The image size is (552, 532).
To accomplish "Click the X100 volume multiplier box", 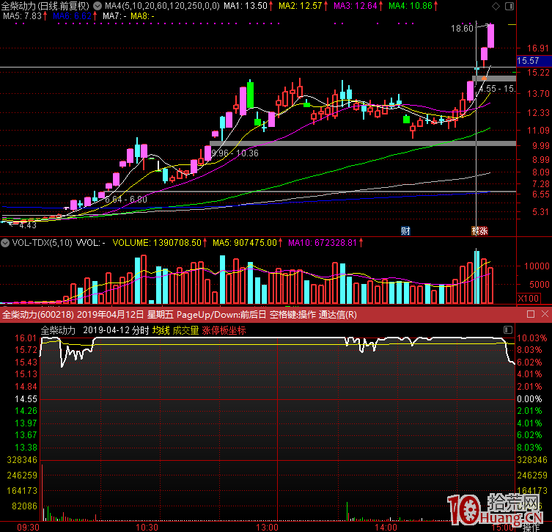I will click(529, 299).
